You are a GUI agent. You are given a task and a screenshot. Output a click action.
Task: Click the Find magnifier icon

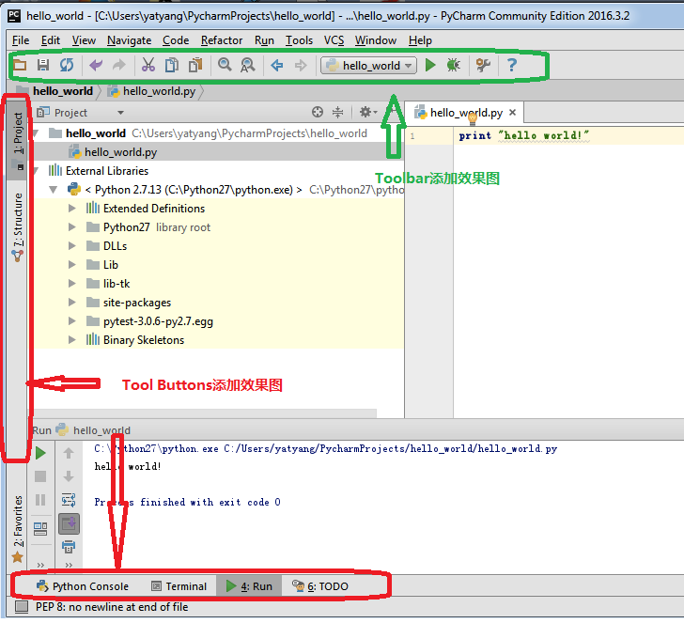tap(225, 66)
